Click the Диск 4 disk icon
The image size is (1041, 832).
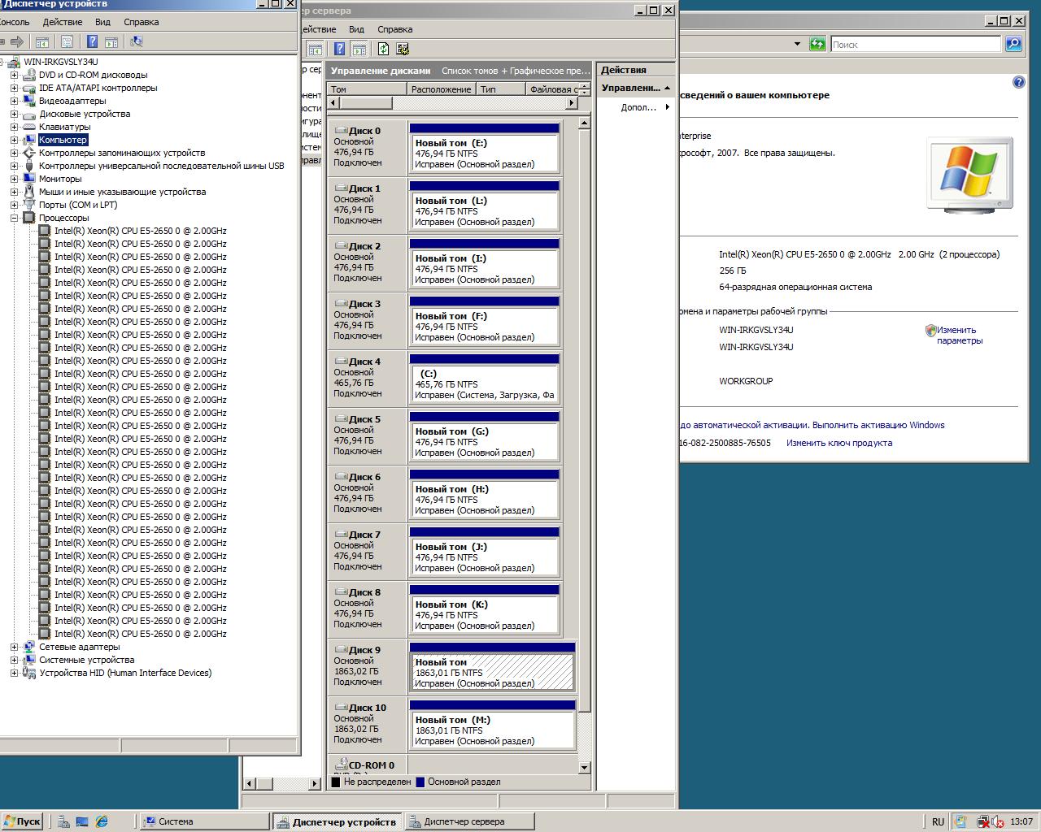pyautogui.click(x=341, y=361)
